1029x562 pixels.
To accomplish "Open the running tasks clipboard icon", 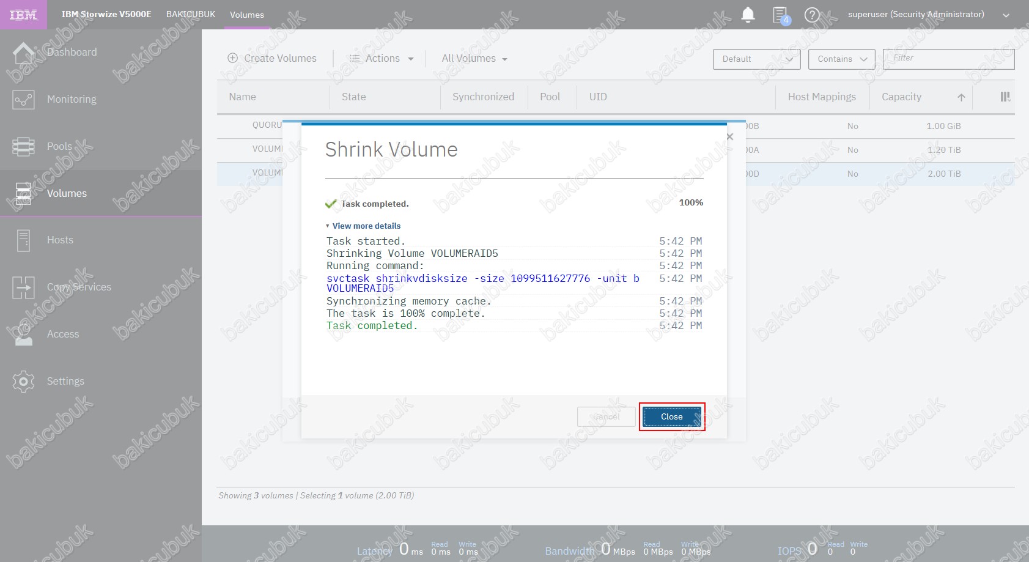I will tap(781, 15).
